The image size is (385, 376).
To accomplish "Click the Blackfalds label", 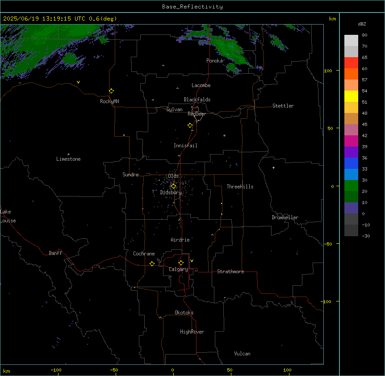I will pos(197,100).
